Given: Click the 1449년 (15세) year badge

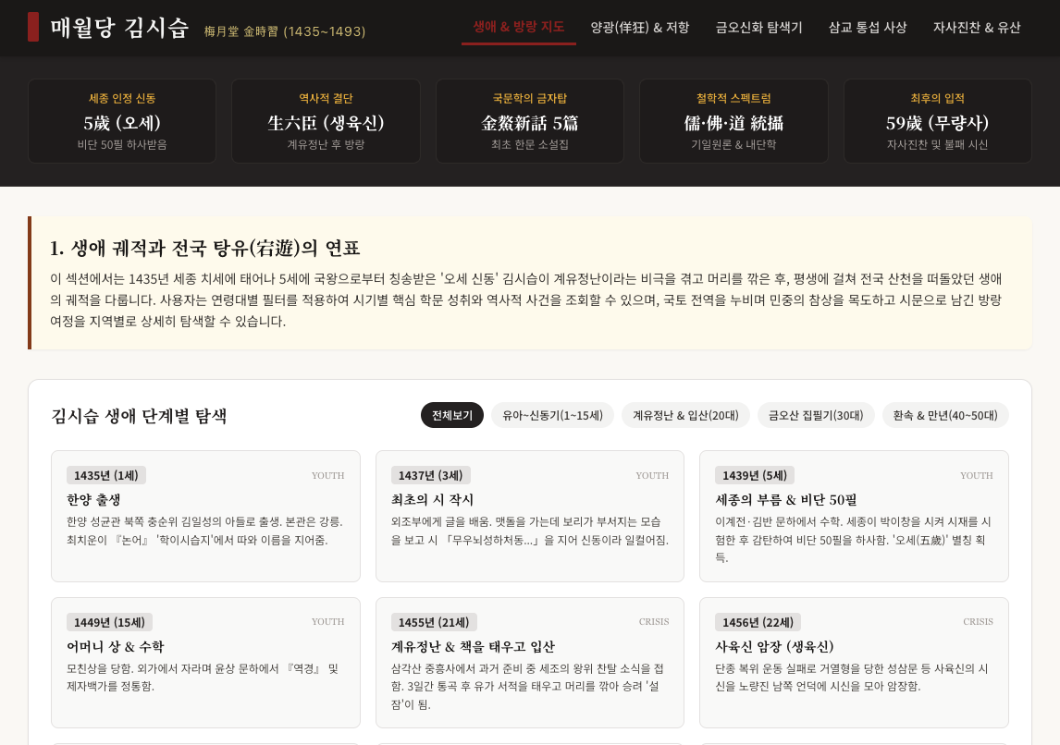Looking at the screenshot, I should (109, 622).
